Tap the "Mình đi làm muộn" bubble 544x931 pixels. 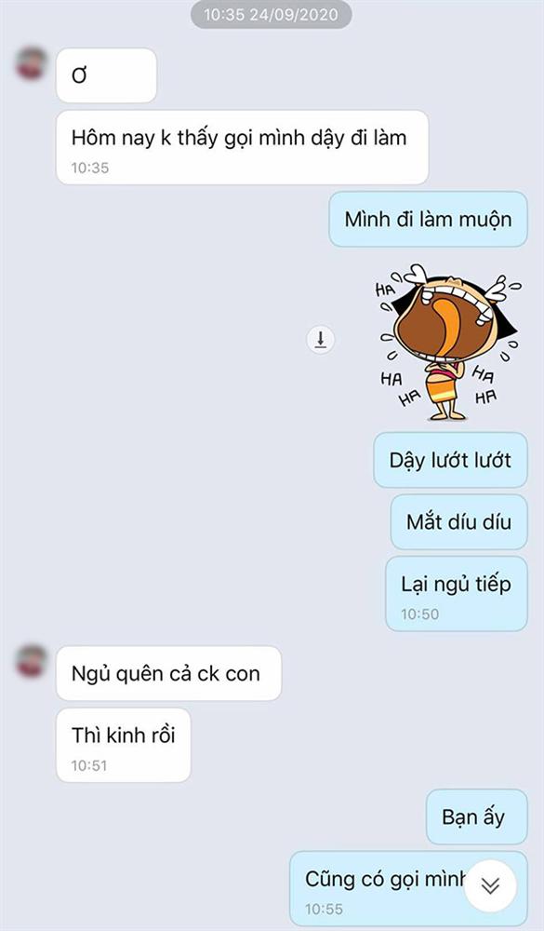pos(429,219)
